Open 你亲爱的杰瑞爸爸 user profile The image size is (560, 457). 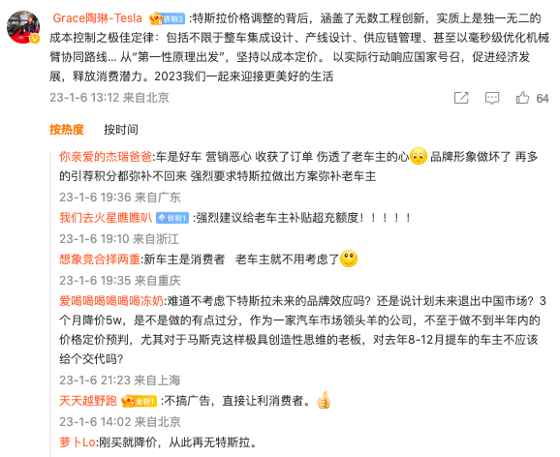click(x=106, y=157)
